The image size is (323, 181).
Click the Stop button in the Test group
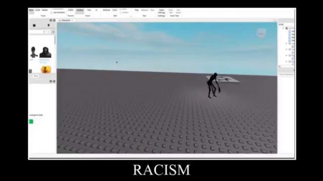tap(152, 10)
